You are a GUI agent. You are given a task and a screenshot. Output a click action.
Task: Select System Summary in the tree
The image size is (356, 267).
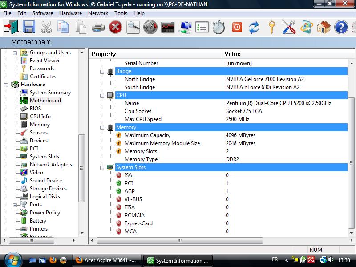coord(50,93)
